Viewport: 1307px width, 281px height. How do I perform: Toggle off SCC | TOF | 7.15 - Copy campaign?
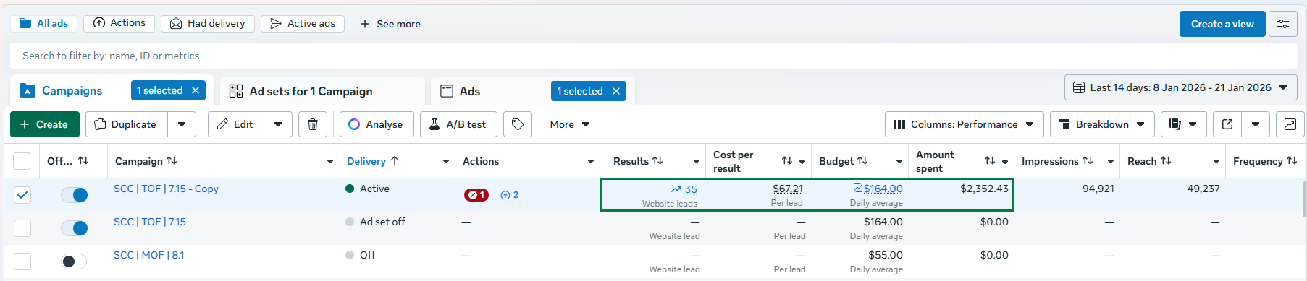click(x=74, y=195)
